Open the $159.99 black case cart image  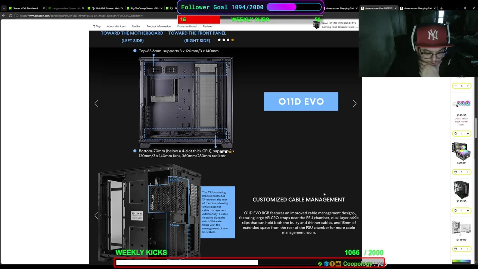[x=461, y=189]
